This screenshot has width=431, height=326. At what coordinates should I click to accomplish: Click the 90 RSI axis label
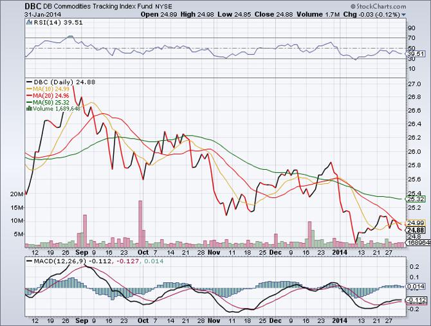coord(412,28)
